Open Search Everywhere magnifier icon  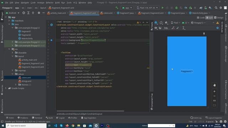click(216, 8)
